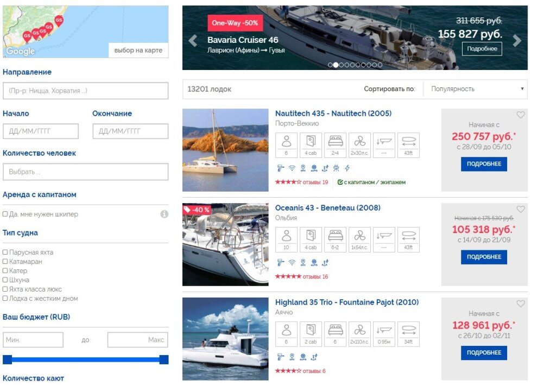This screenshot has width=550, height=385.
Task: Click electric anchor icon on Oceanis 43 listing
Action: point(325,262)
